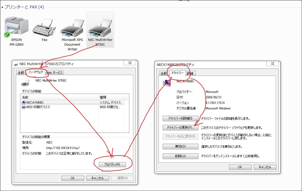Image resolution: width=302 pixels, height=191 pixels.
Task: Click the ドライバーの更新(P)... button
Action: [180, 128]
